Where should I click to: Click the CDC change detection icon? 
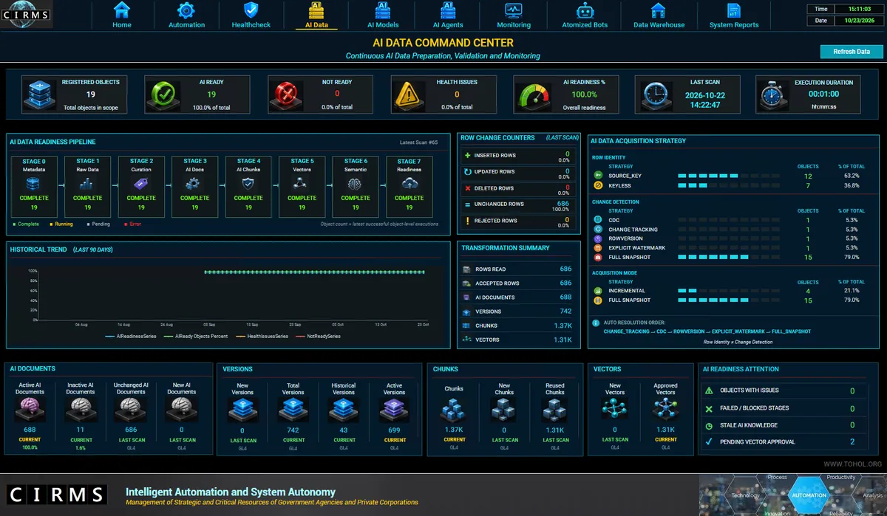(598, 220)
